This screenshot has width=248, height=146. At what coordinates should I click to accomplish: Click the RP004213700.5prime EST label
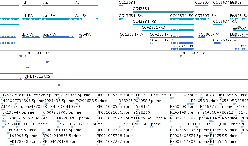(61, 112)
